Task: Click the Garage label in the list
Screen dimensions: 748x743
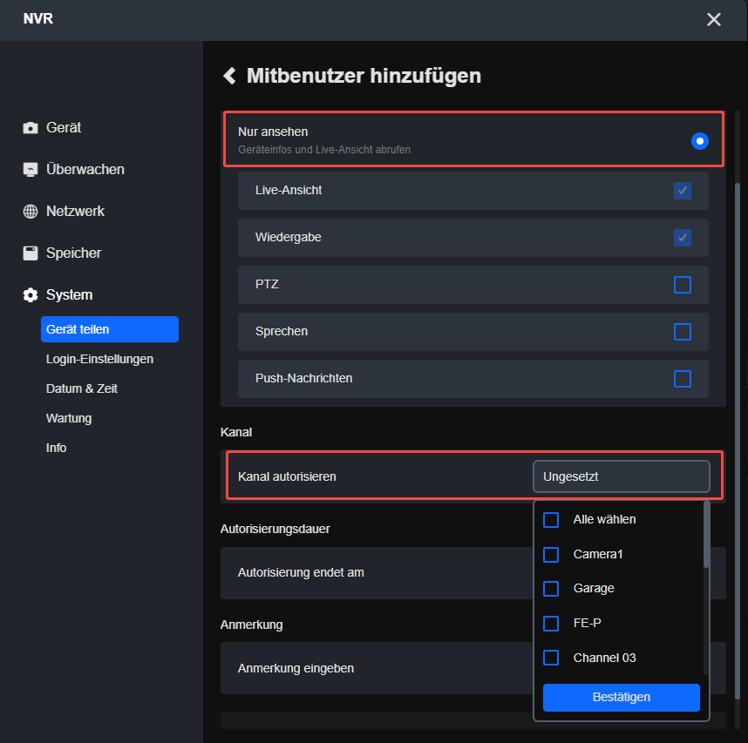Action: coord(594,589)
